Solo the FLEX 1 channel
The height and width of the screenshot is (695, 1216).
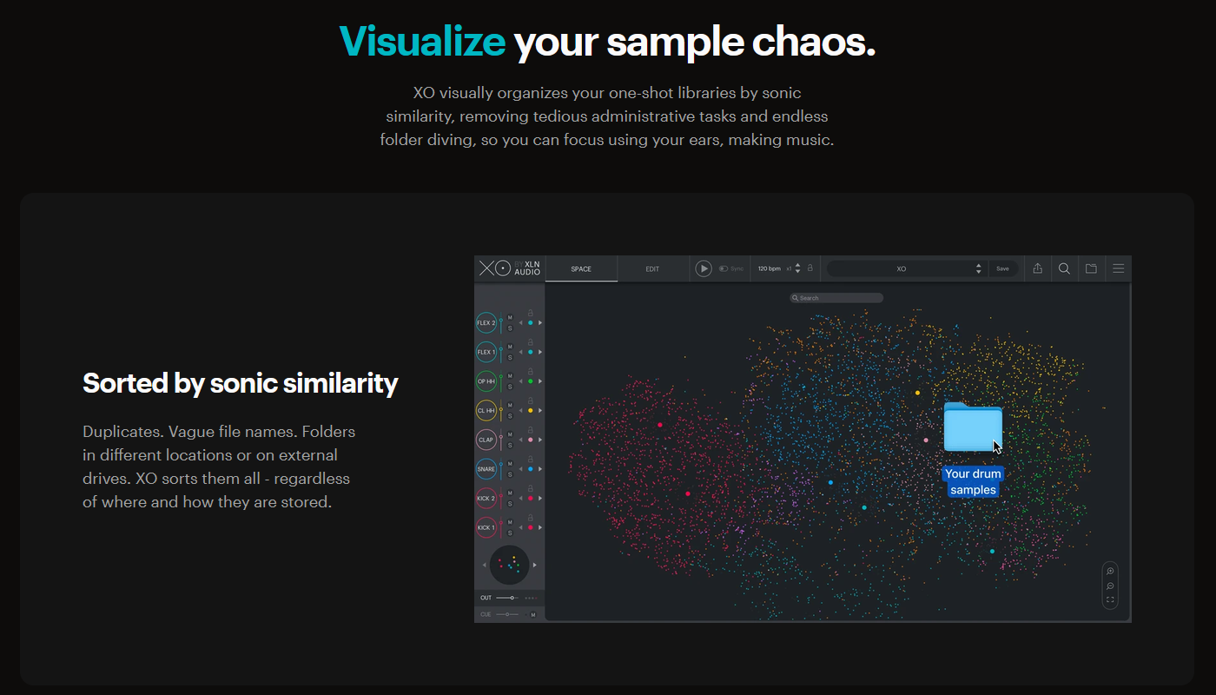510,357
